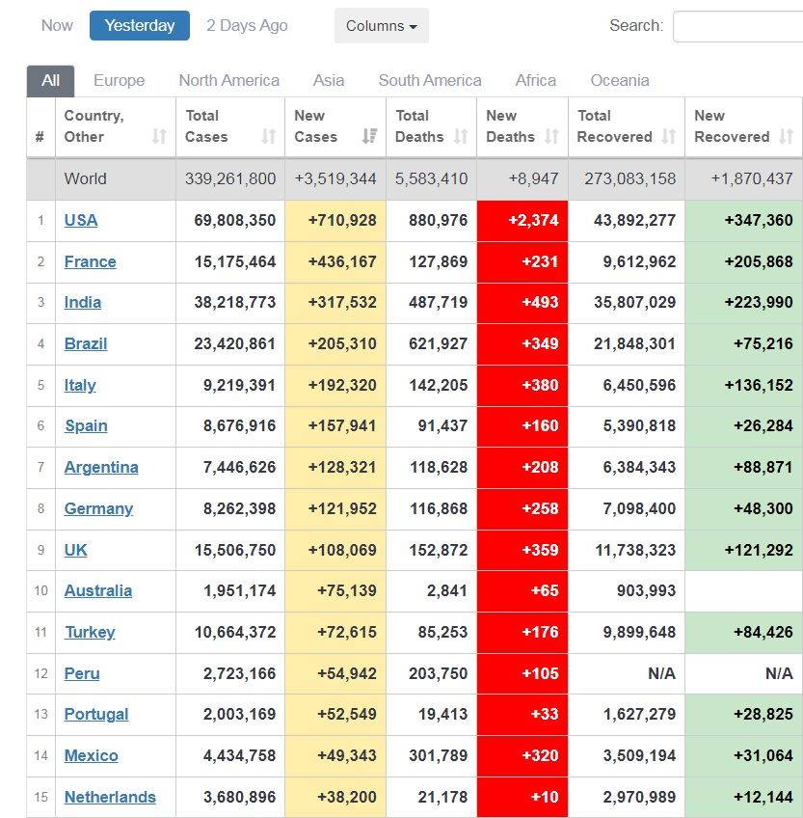
Task: Follow the Netherlands link
Action: pos(110,797)
